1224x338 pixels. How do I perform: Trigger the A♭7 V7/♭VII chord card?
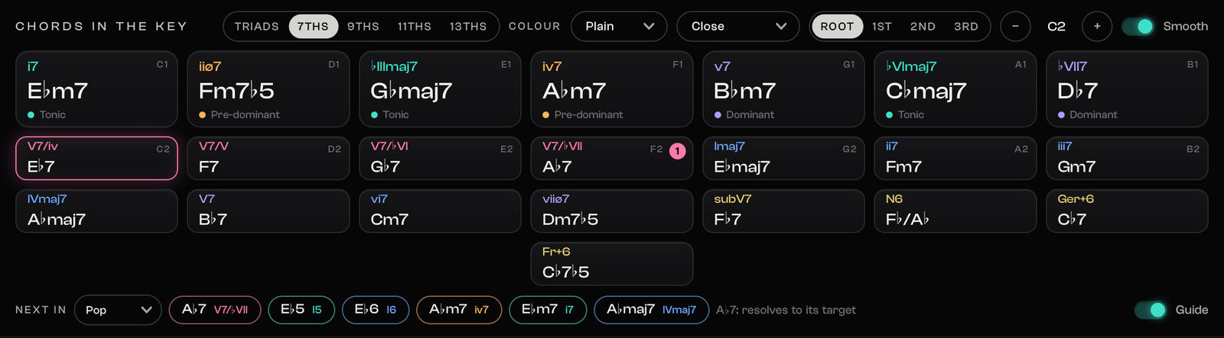pyautogui.click(x=612, y=158)
